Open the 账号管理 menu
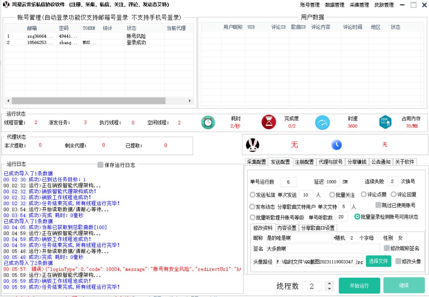Image resolution: width=429 pixels, height=297 pixels. click(309, 5)
